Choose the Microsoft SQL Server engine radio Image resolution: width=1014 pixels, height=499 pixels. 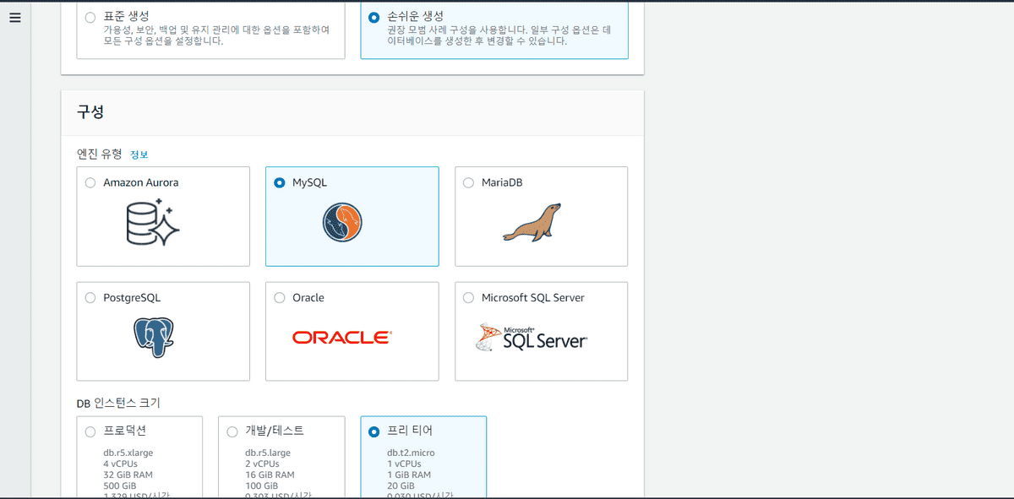pos(469,298)
